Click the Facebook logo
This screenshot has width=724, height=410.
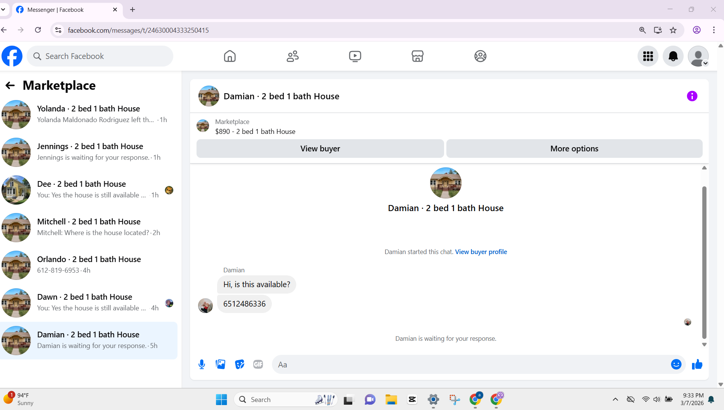[12, 56]
